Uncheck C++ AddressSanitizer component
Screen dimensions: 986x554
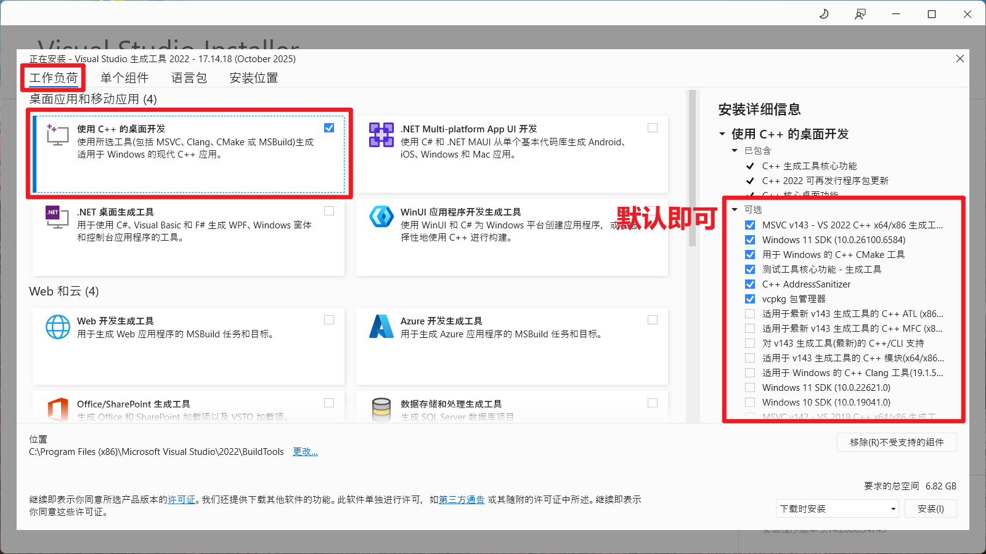click(750, 284)
